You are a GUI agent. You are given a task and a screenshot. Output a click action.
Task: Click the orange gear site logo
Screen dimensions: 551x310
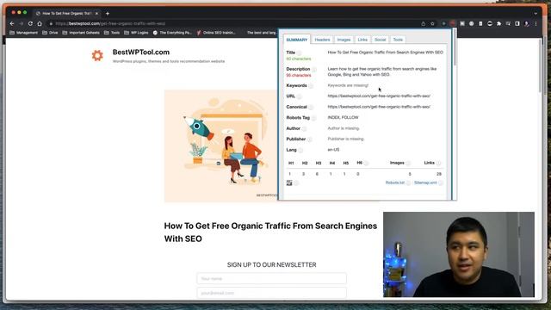coord(97,55)
